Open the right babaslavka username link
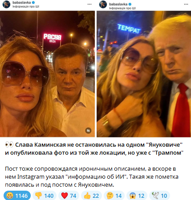 coord(118,4)
